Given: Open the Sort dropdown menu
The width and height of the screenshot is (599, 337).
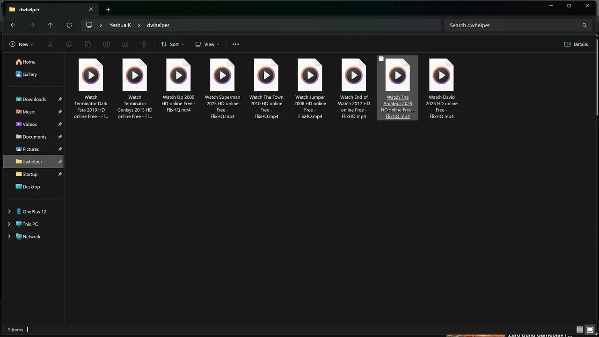Looking at the screenshot, I should pyautogui.click(x=172, y=44).
